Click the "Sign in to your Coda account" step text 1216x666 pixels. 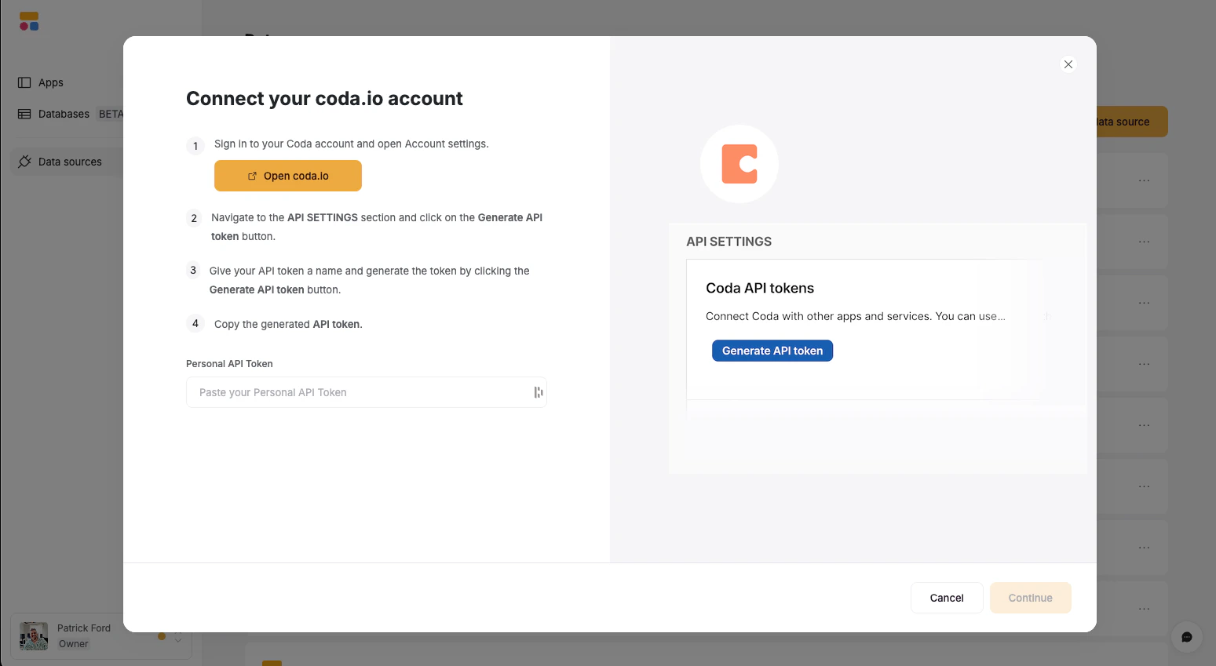(x=352, y=144)
